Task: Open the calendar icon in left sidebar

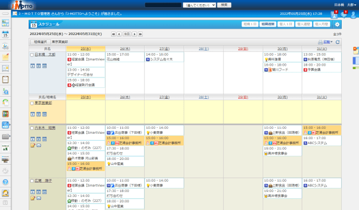Action: click(5, 34)
